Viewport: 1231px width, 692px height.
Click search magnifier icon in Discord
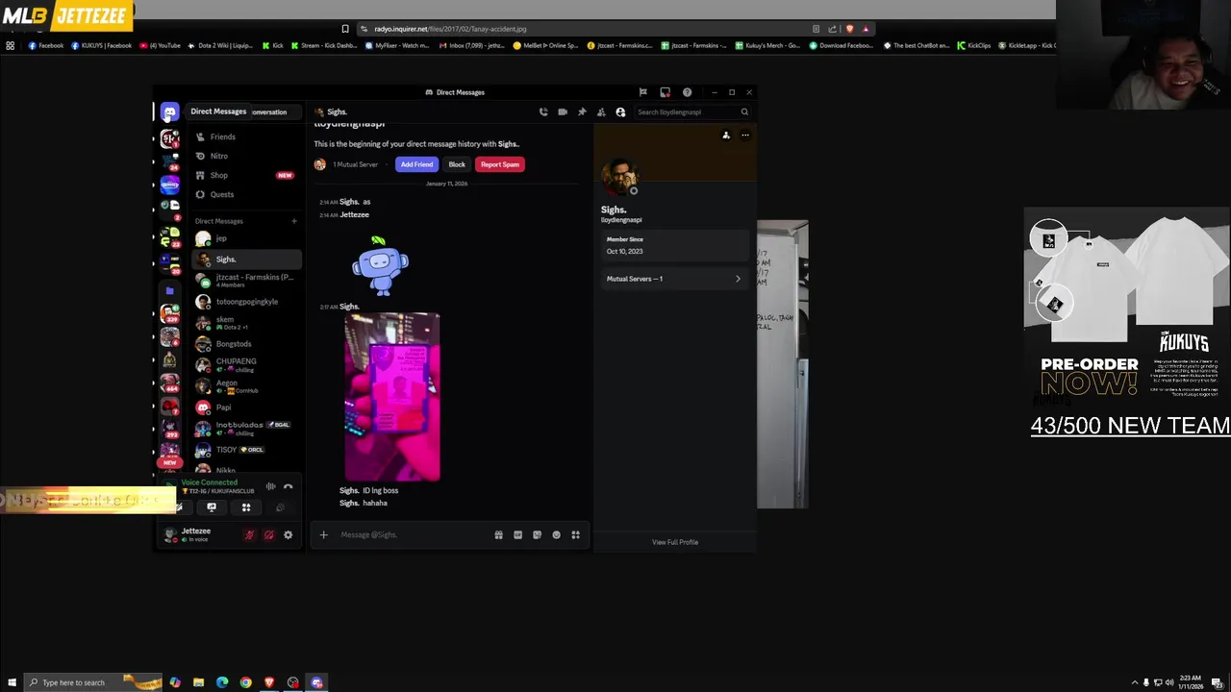(x=744, y=112)
